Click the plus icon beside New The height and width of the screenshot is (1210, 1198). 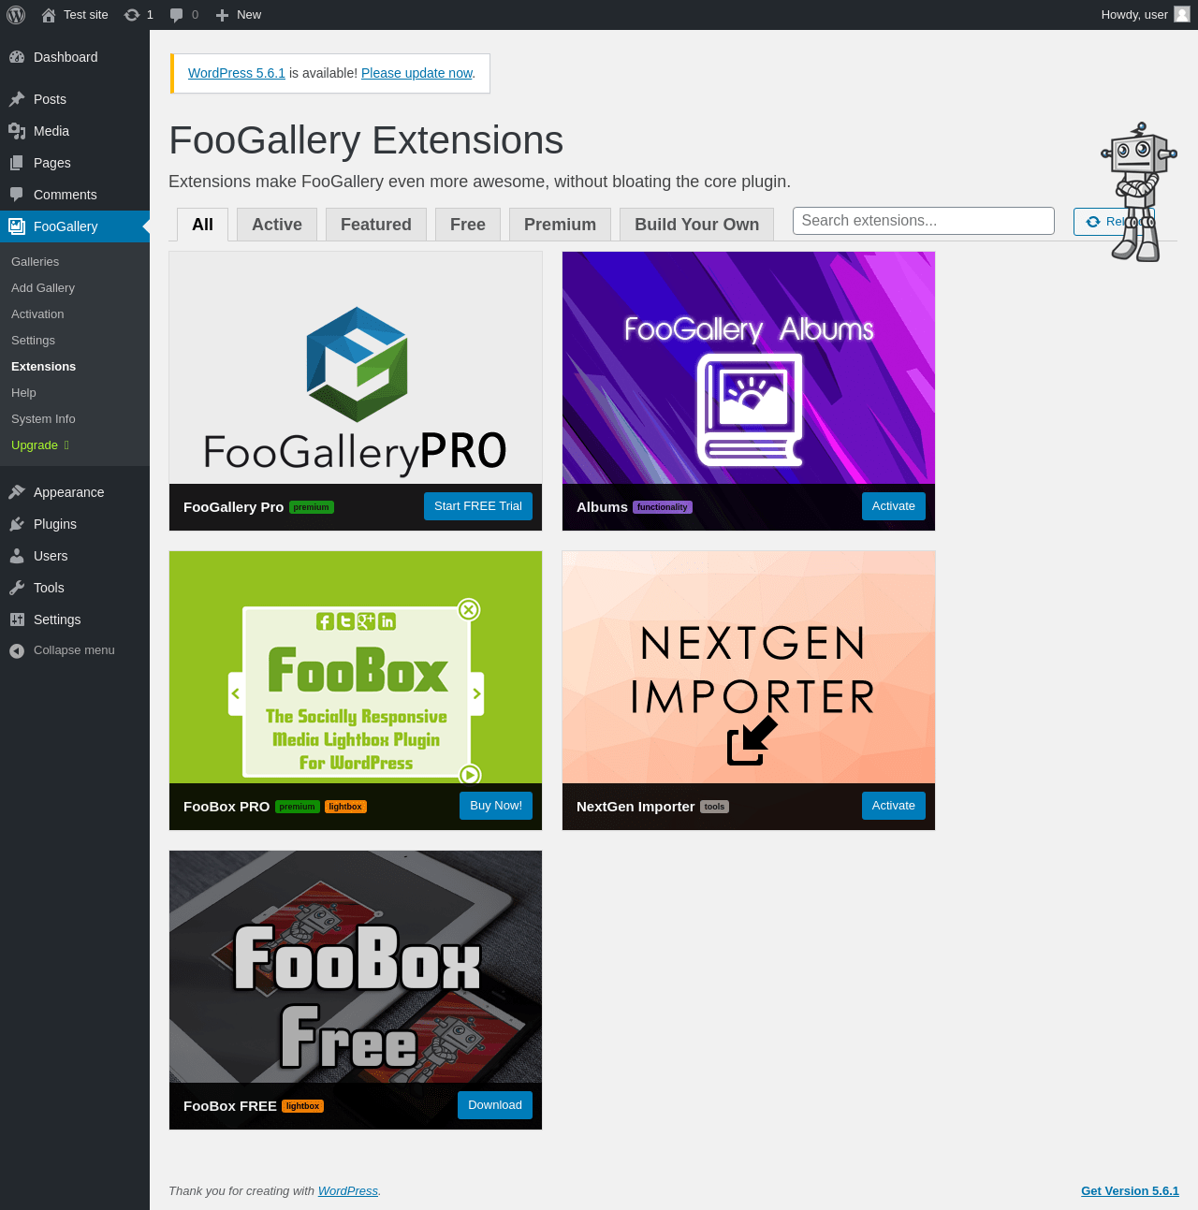coord(222,15)
